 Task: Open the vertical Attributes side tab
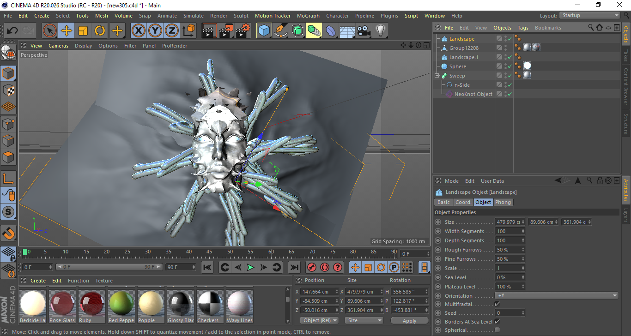pos(626,191)
